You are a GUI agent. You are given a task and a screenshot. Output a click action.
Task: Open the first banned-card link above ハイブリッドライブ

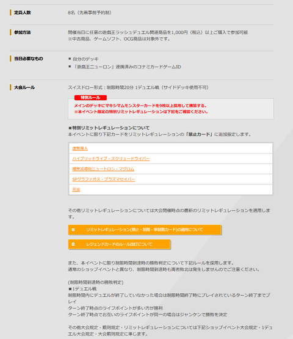click(x=80, y=148)
